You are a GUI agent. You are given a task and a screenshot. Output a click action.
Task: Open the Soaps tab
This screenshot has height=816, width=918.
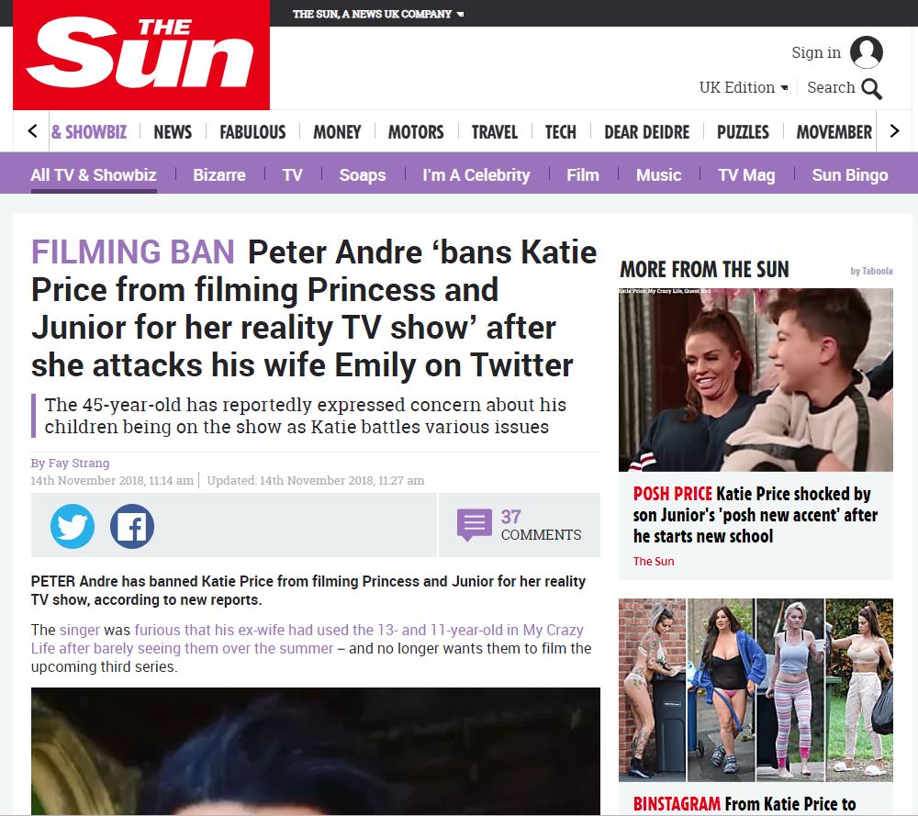coord(363,175)
